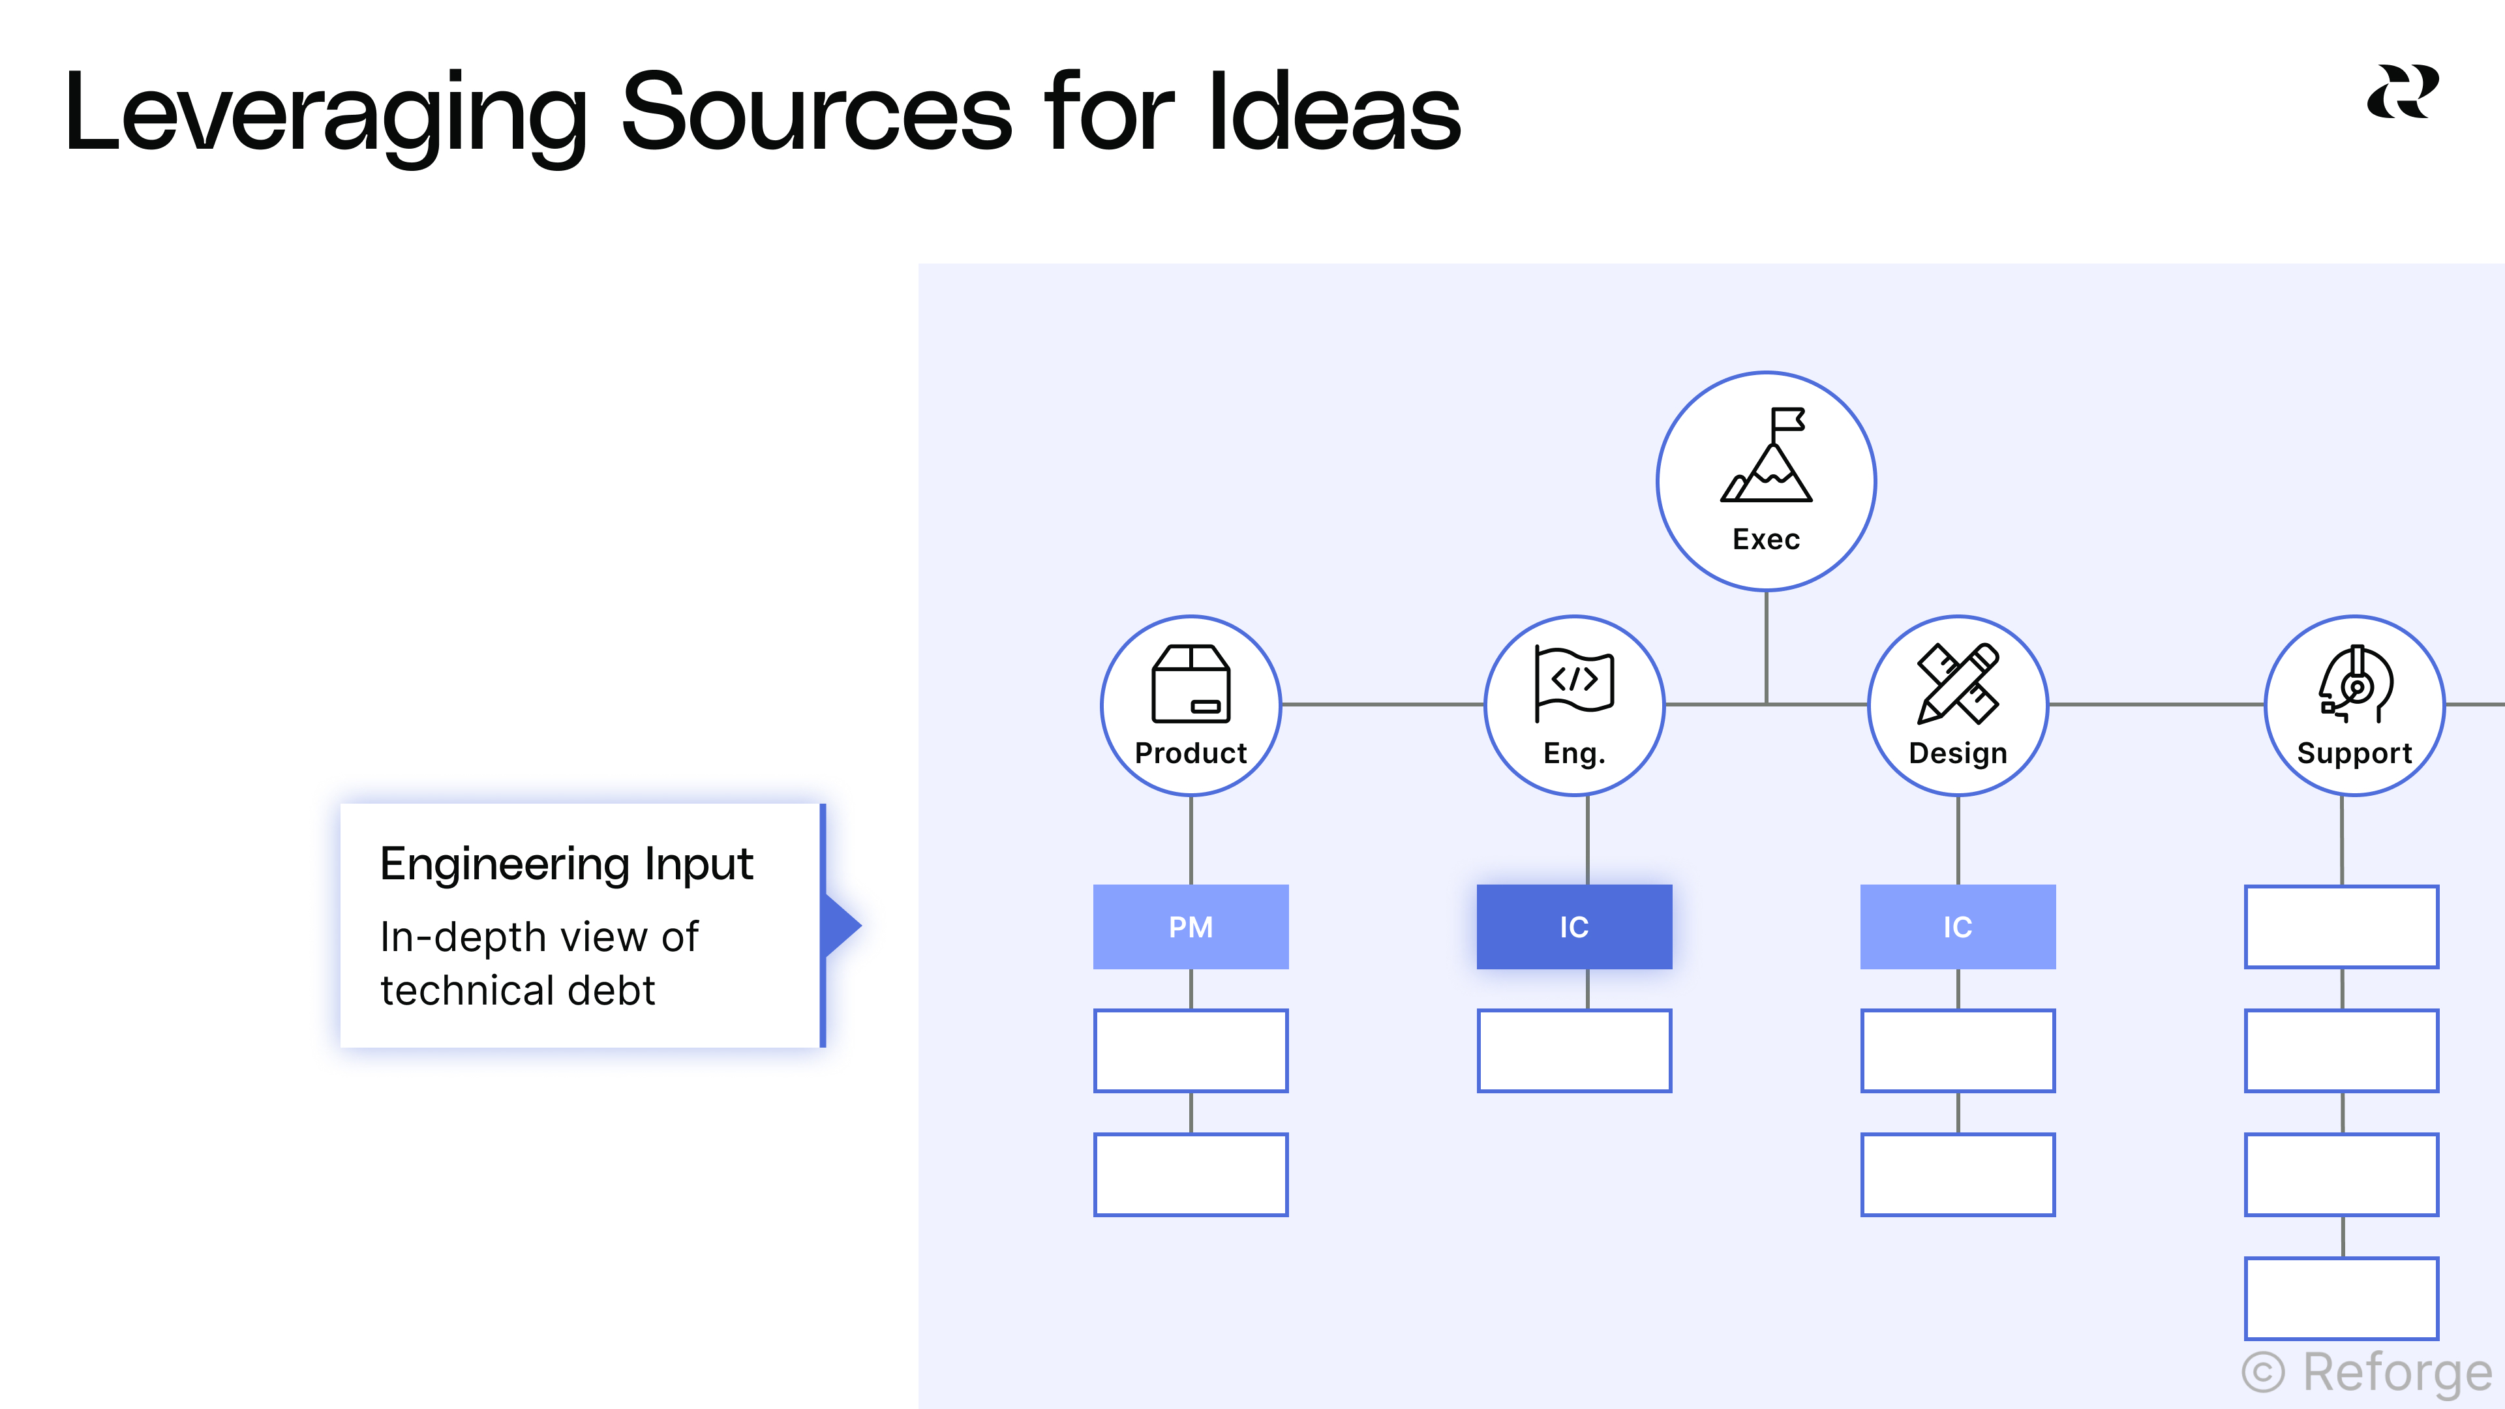Click the Exec mountain flag icon
The height and width of the screenshot is (1409, 2505).
click(x=1766, y=455)
